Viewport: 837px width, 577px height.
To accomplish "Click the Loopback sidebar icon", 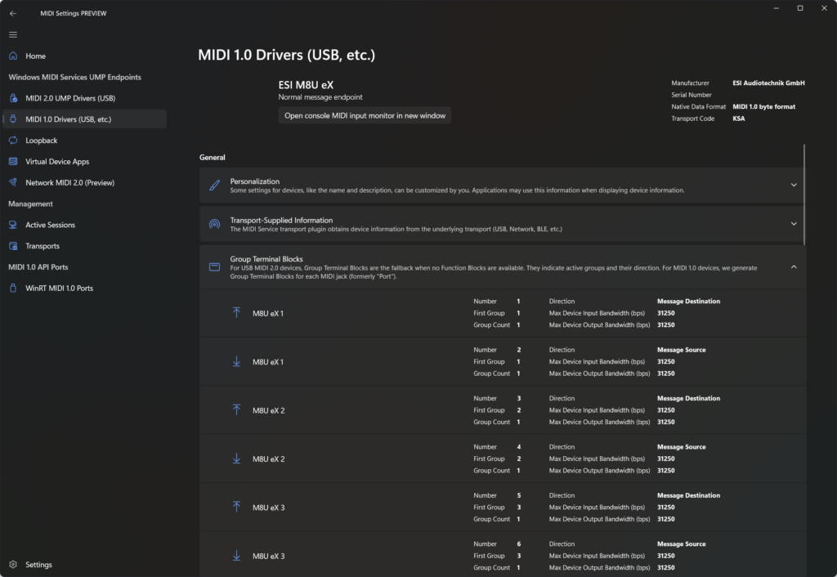I will point(11,140).
